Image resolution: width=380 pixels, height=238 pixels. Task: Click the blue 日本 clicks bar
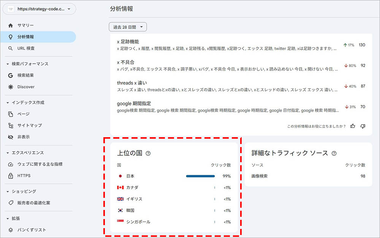(200, 176)
